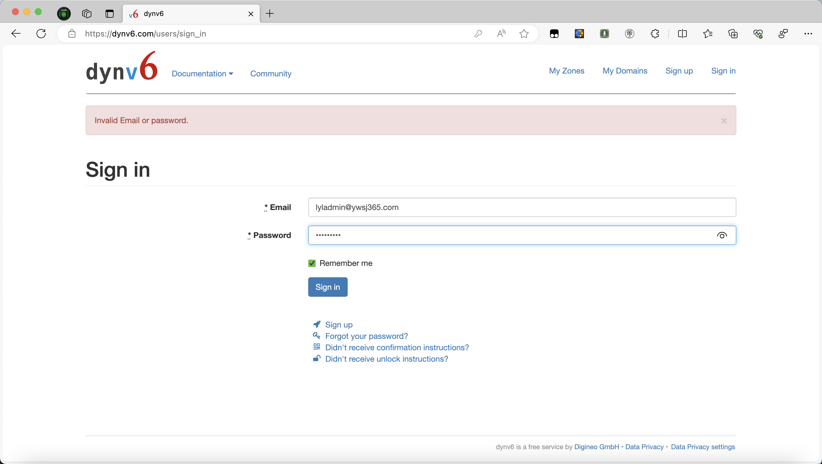This screenshot has width=822, height=464.
Task: Click Forgot your password link
Action: pos(366,336)
